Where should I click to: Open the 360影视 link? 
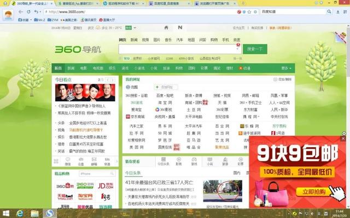point(164,110)
